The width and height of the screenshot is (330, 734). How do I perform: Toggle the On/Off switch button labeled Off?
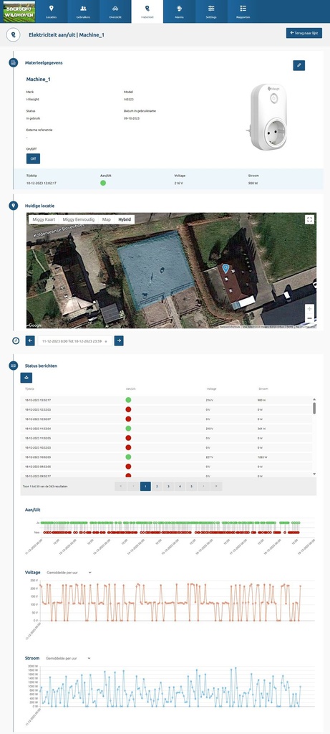coord(33,158)
